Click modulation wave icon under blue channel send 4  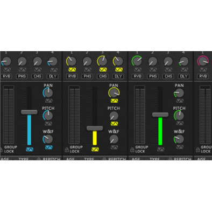click(53, 69)
